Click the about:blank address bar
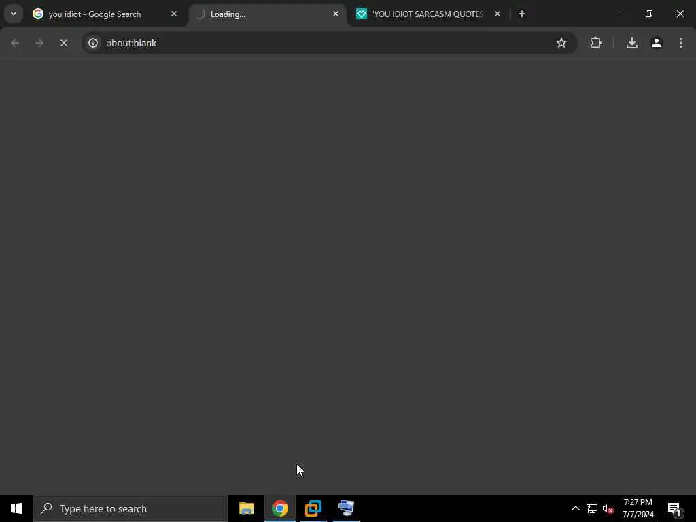 (328, 43)
